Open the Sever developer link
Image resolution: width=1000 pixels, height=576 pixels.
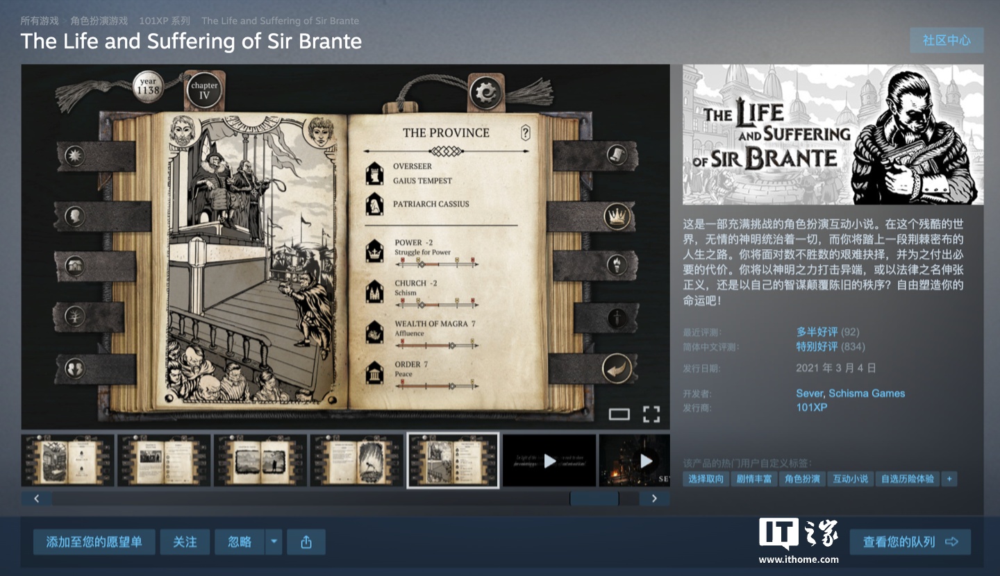coord(810,393)
